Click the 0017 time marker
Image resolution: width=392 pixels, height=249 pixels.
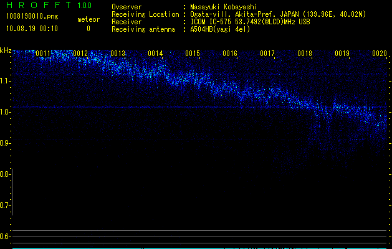click(267, 54)
